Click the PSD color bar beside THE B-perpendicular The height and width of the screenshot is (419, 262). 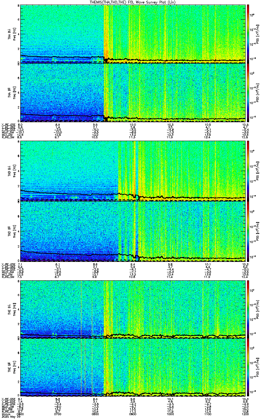[x=248, y=309]
